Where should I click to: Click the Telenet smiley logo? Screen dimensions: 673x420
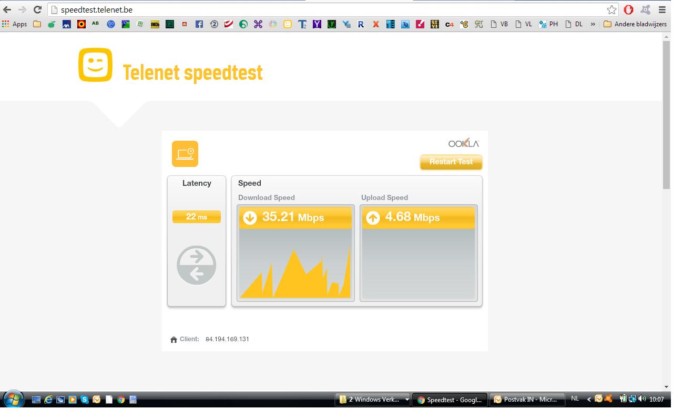tap(96, 65)
